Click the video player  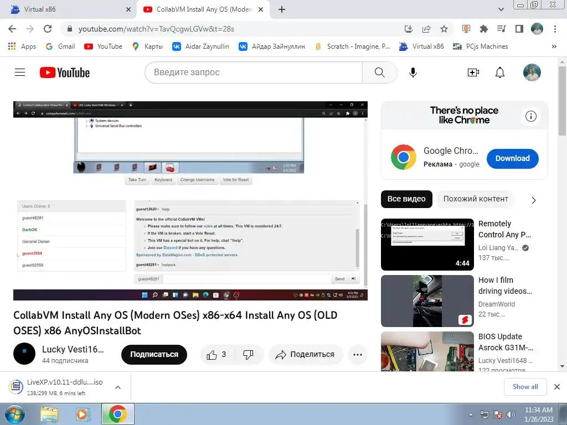(190, 200)
